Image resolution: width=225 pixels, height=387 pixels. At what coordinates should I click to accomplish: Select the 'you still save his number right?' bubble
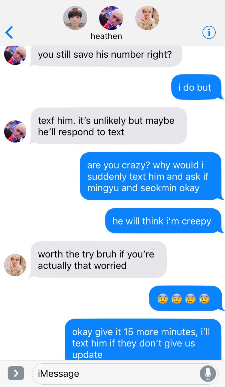coord(105,56)
